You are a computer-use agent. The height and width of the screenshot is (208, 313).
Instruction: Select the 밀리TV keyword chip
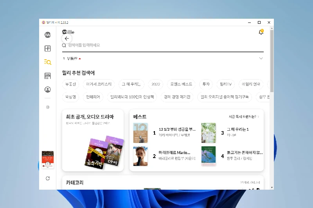pos(226,84)
